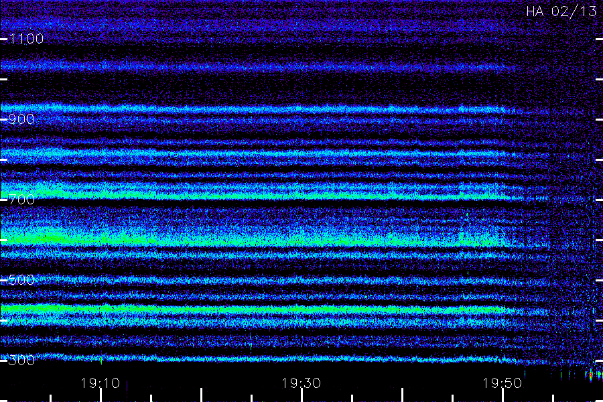Click the 900 frequency axis label
This screenshot has width=603, height=402.
click(21, 119)
